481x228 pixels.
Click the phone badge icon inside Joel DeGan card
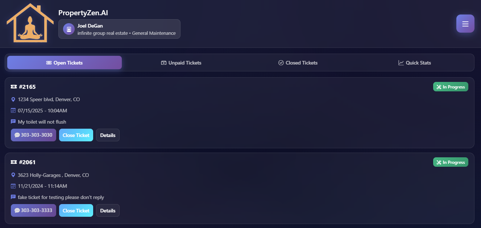point(68,29)
